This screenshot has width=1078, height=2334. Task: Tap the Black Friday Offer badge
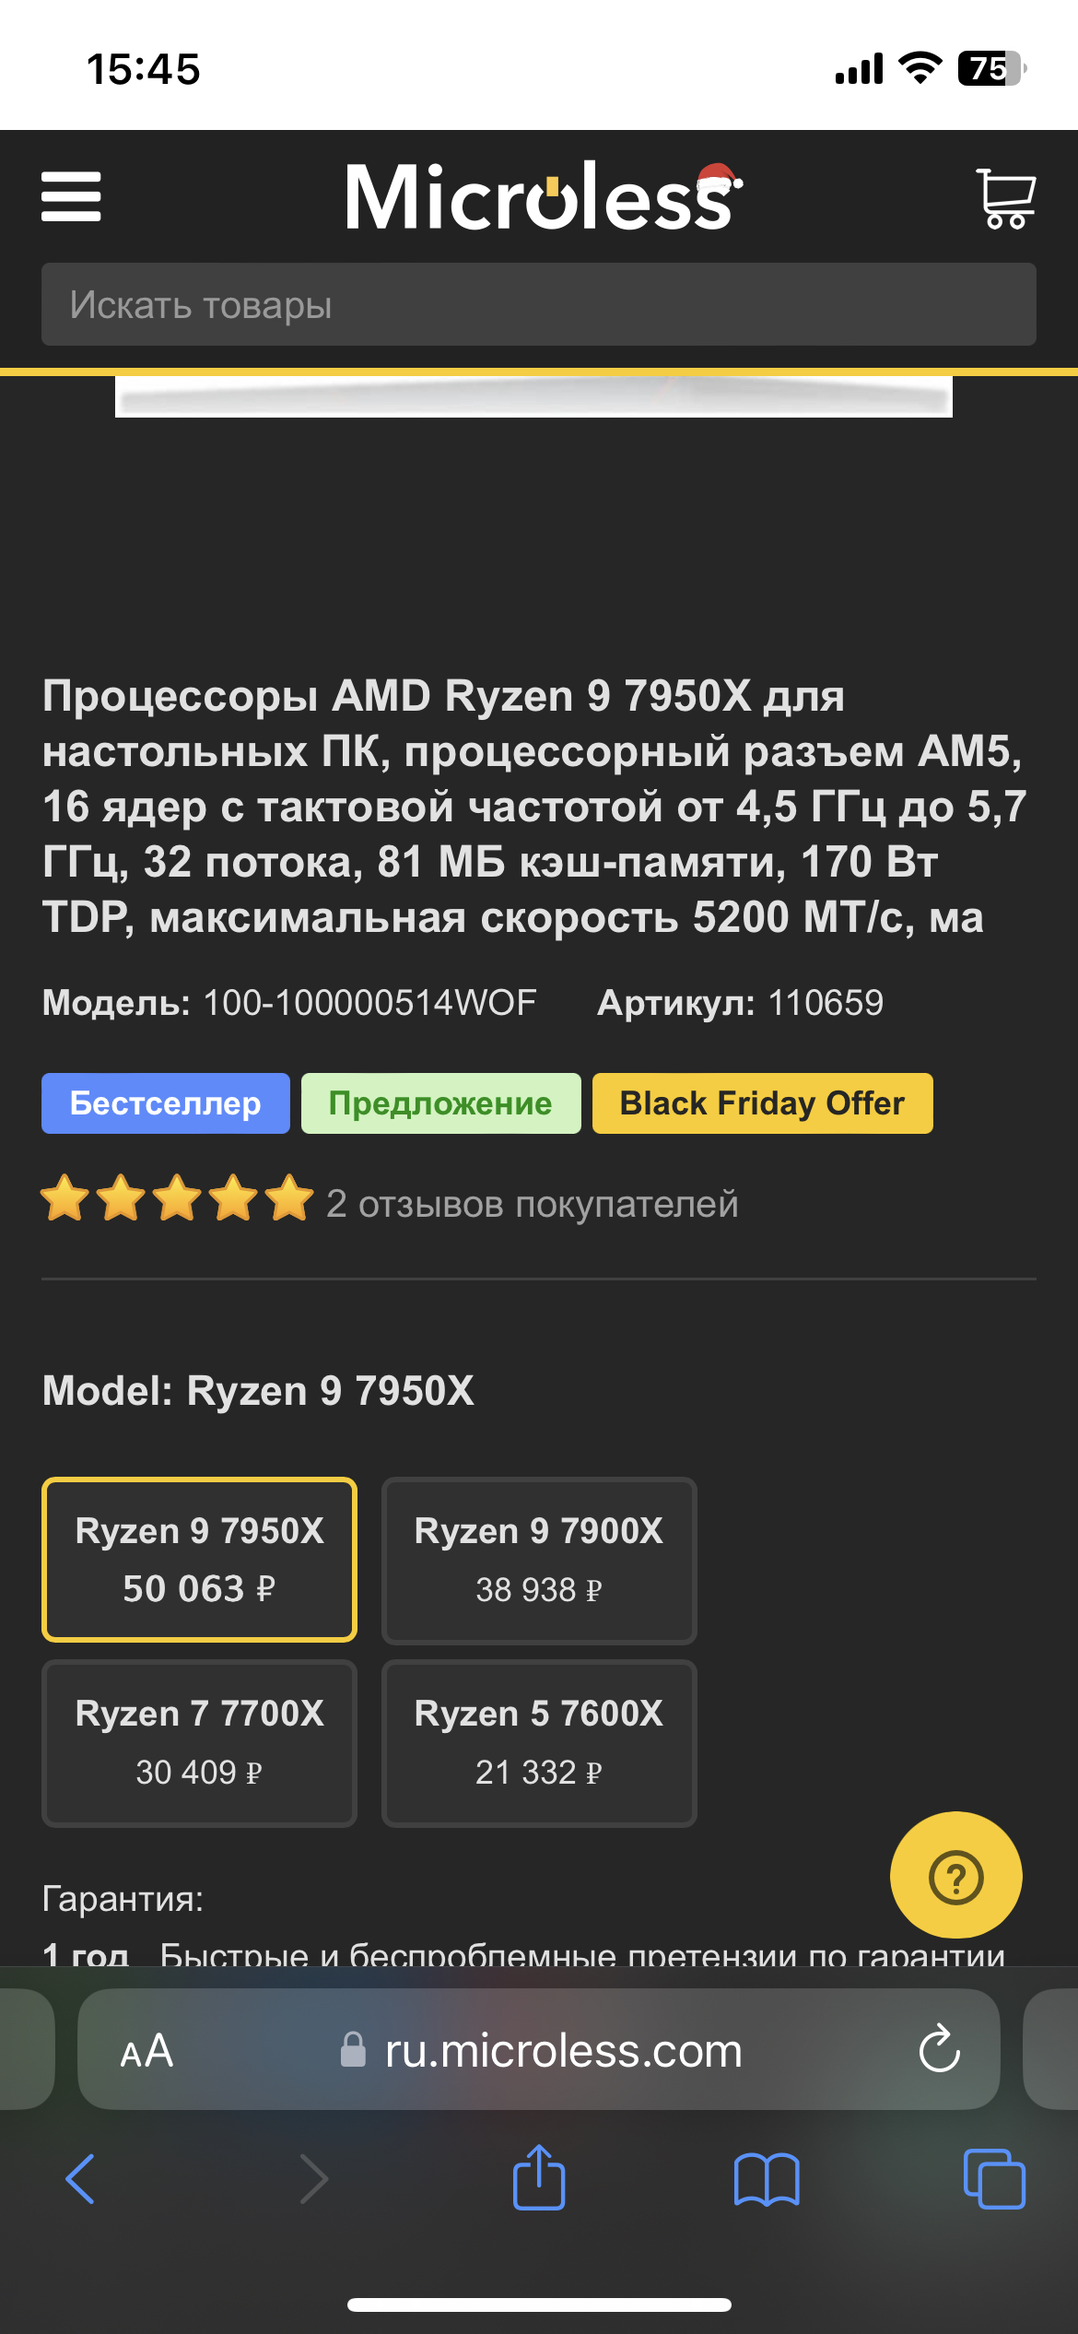click(x=762, y=1103)
